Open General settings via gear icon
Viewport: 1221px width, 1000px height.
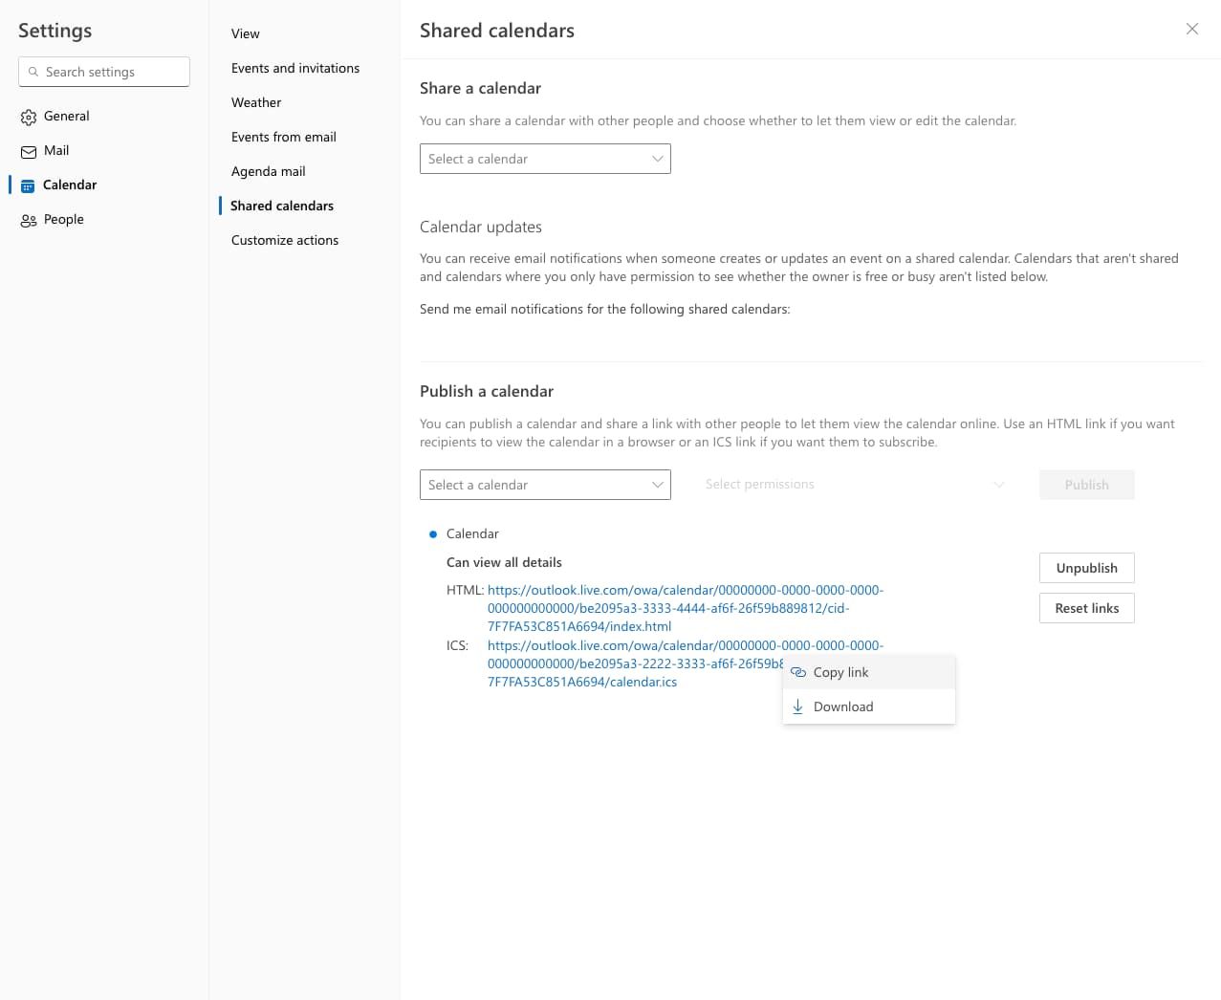click(x=28, y=116)
